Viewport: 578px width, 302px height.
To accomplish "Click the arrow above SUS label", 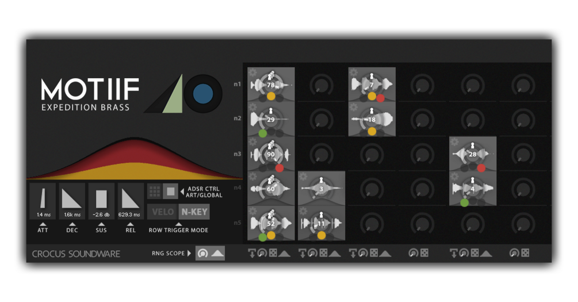I will pos(101,224).
